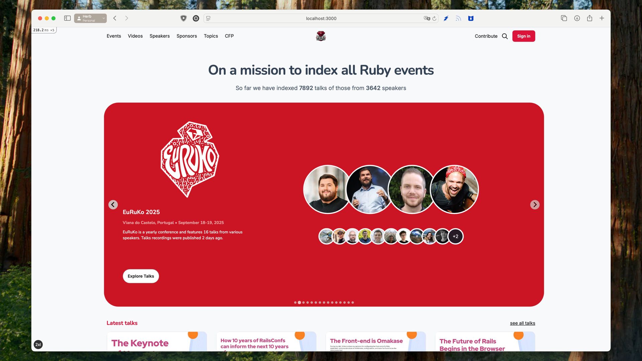Show Safari downloads icon
Image resolution: width=642 pixels, height=361 pixels.
[577, 18]
